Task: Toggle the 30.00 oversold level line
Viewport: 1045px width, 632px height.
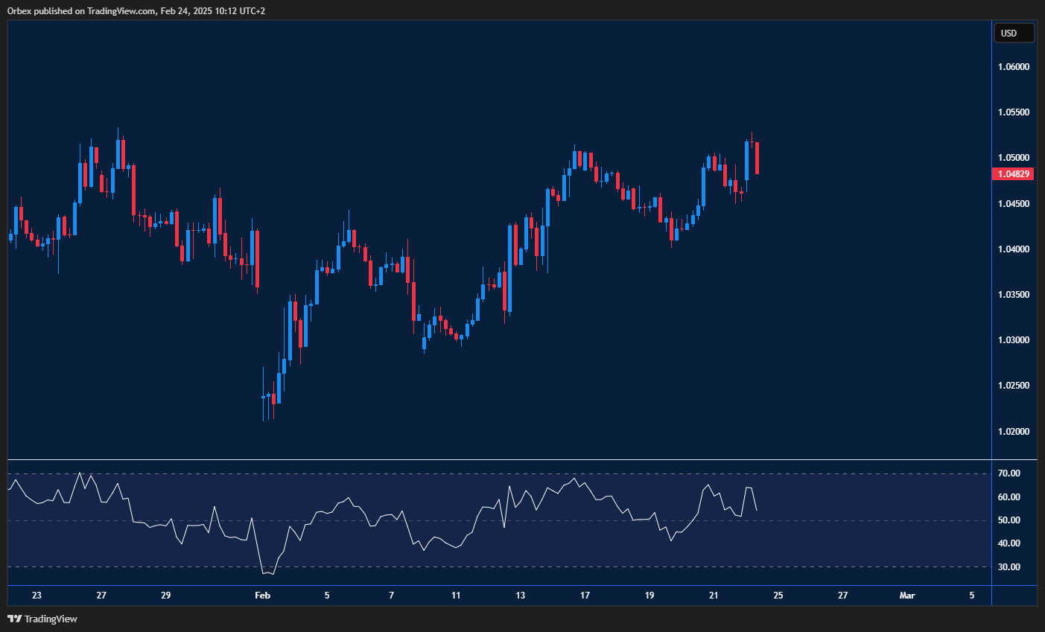Action: [492, 566]
